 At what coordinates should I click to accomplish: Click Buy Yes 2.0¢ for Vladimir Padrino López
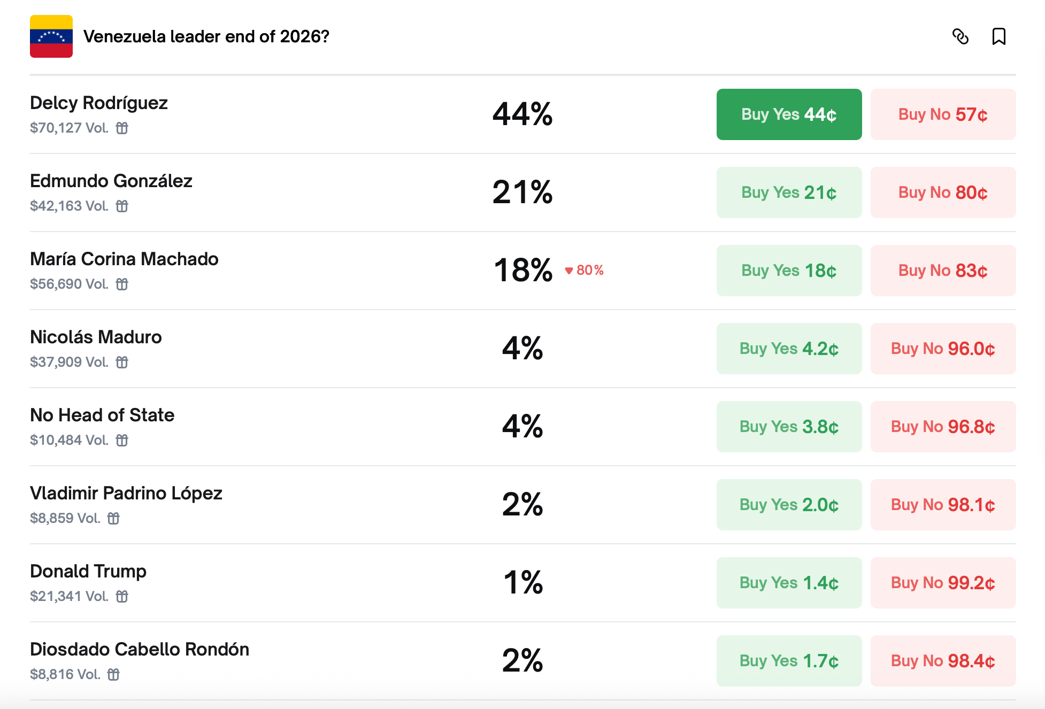pyautogui.click(x=789, y=504)
